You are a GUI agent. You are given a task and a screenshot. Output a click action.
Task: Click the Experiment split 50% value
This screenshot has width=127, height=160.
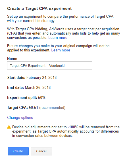(42, 97)
